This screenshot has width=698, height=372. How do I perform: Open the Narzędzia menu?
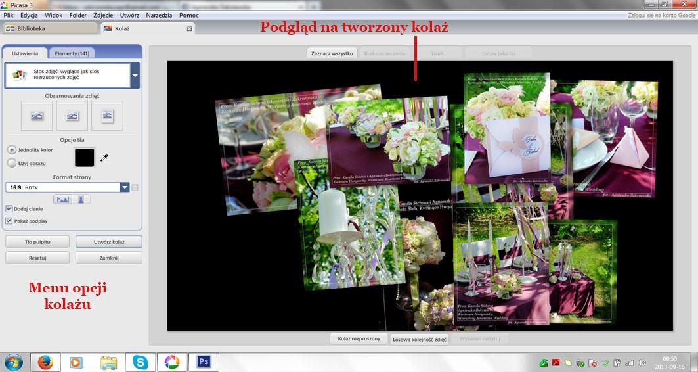pyautogui.click(x=159, y=15)
